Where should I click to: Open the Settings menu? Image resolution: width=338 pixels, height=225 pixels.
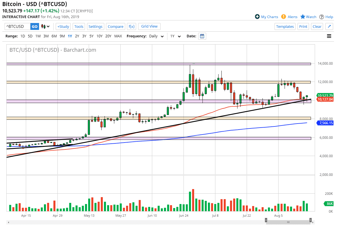pos(96,26)
